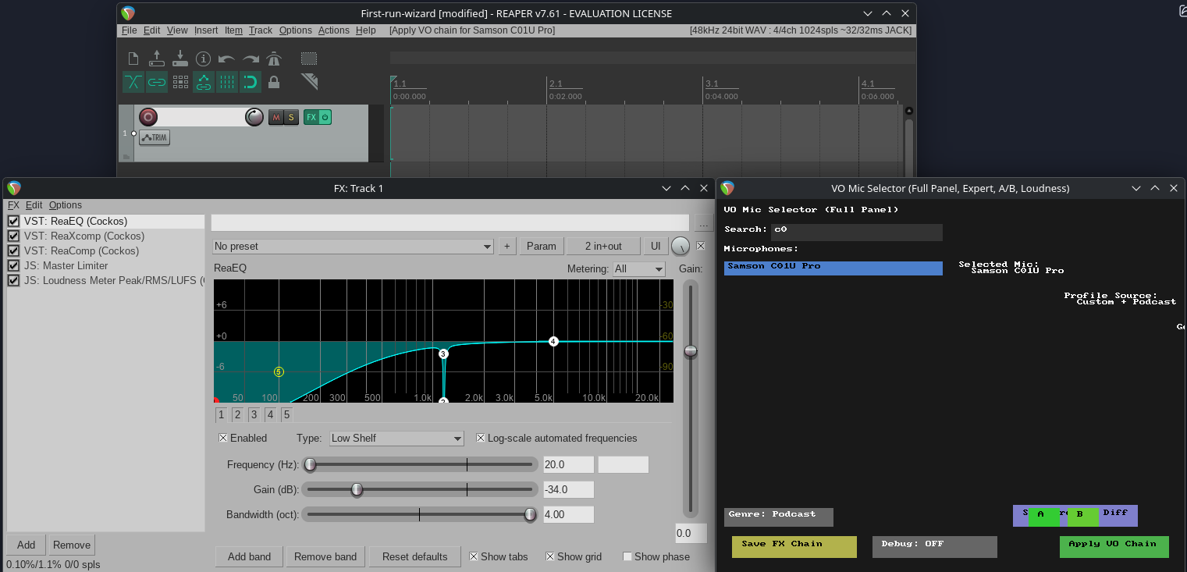Screen dimensions: 1187x572
Task: Click the Bandwidth (oct) slider
Action: coord(421,515)
